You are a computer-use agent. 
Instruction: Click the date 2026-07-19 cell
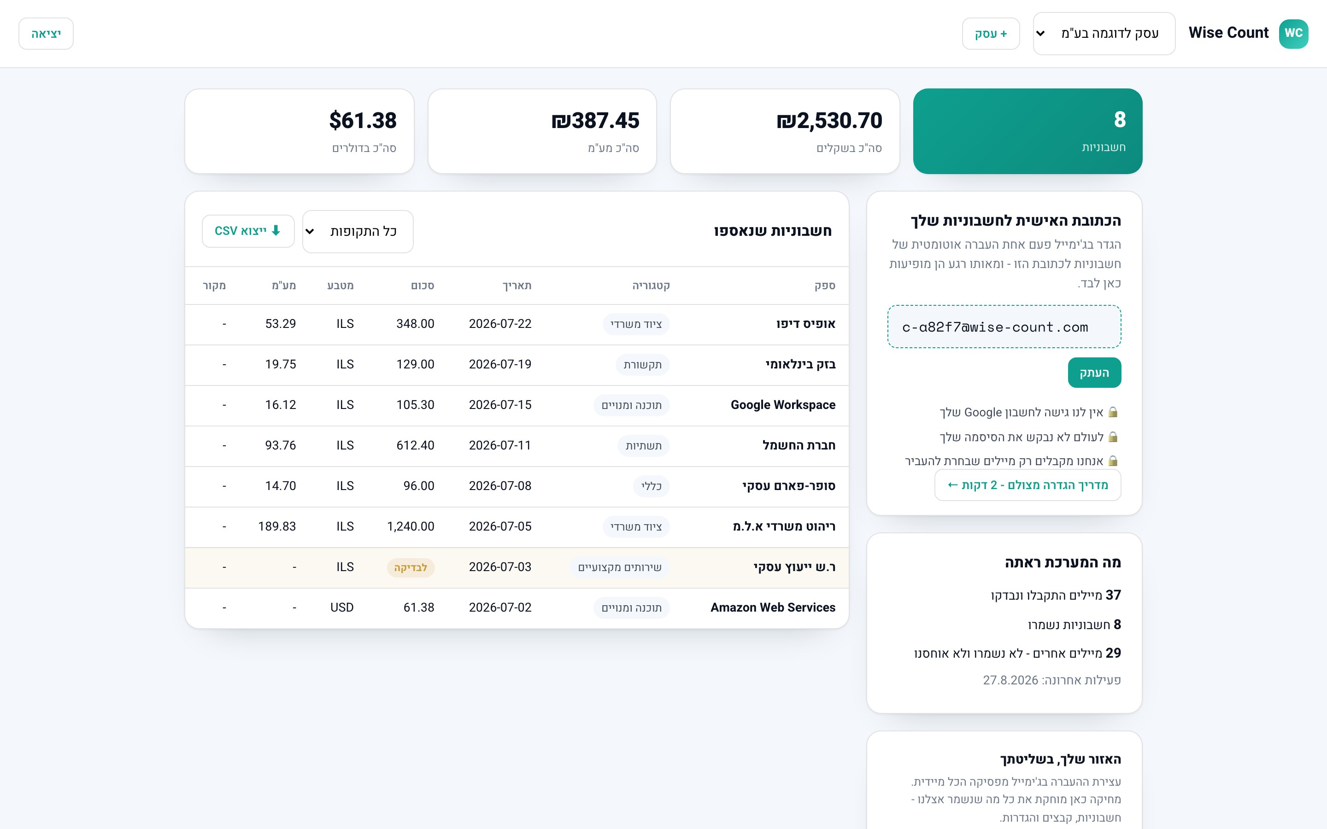pyautogui.click(x=500, y=365)
